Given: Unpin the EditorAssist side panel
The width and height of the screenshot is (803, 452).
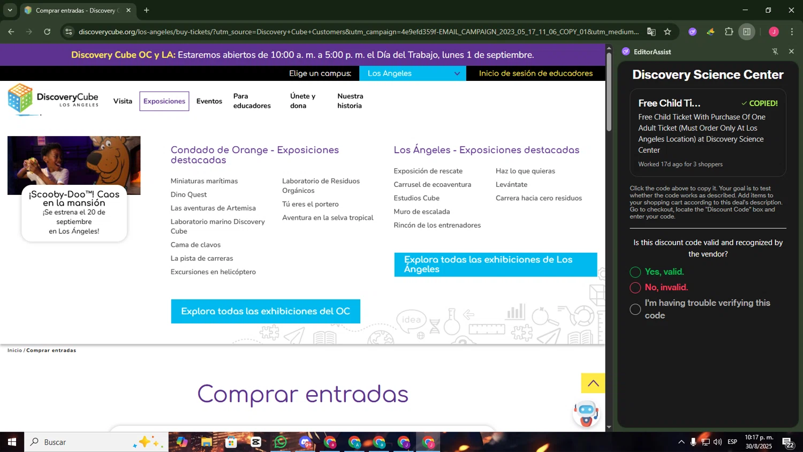Looking at the screenshot, I should (775, 51).
